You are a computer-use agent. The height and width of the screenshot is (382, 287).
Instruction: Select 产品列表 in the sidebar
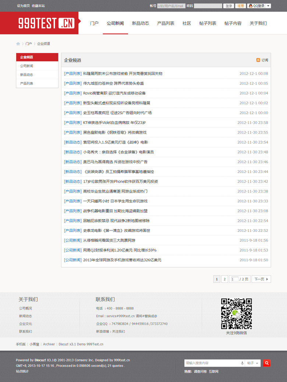click(x=37, y=83)
